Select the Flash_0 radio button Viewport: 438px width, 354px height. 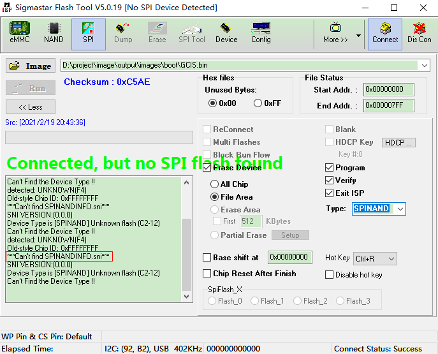pyautogui.click(x=212, y=301)
